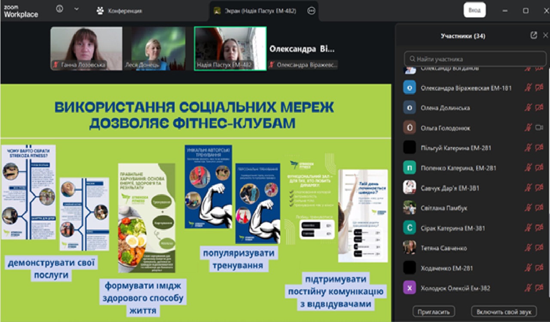Open the more options icon beside screen tab
Screen dimensions: 550x322
[x=312, y=11]
